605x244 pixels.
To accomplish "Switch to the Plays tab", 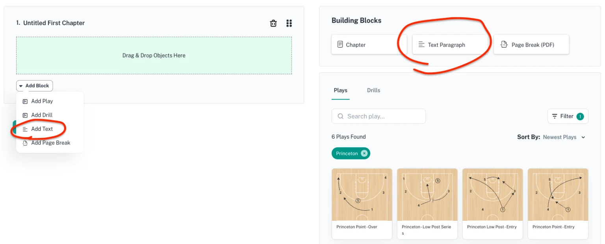I will [340, 90].
